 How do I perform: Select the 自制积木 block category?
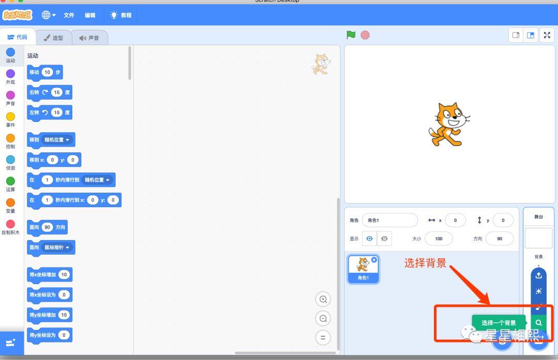coord(11,227)
